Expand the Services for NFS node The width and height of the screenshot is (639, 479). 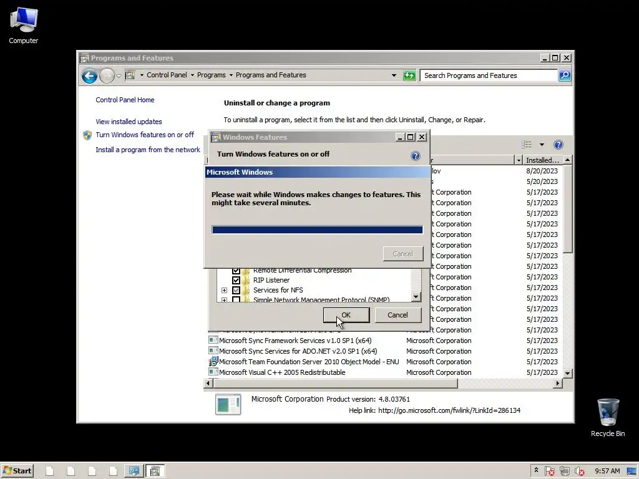pyautogui.click(x=224, y=290)
